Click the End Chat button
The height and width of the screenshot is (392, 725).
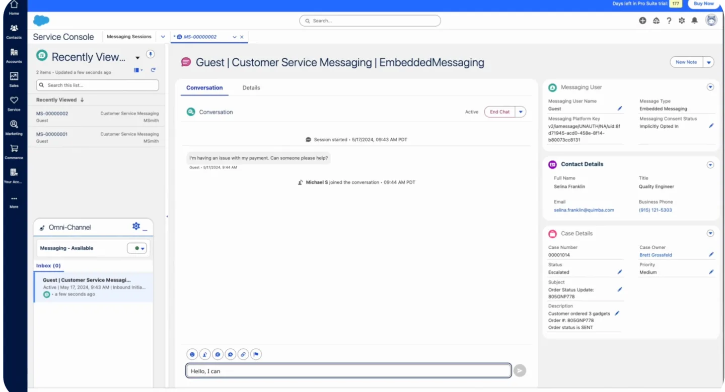499,112
